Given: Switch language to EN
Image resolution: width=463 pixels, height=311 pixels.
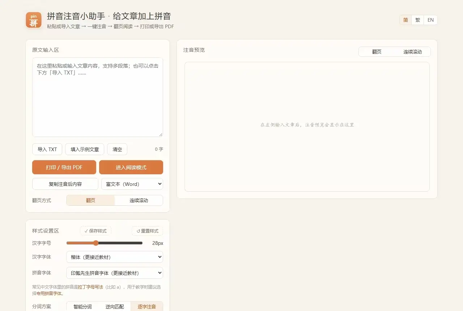Looking at the screenshot, I should pos(430,20).
